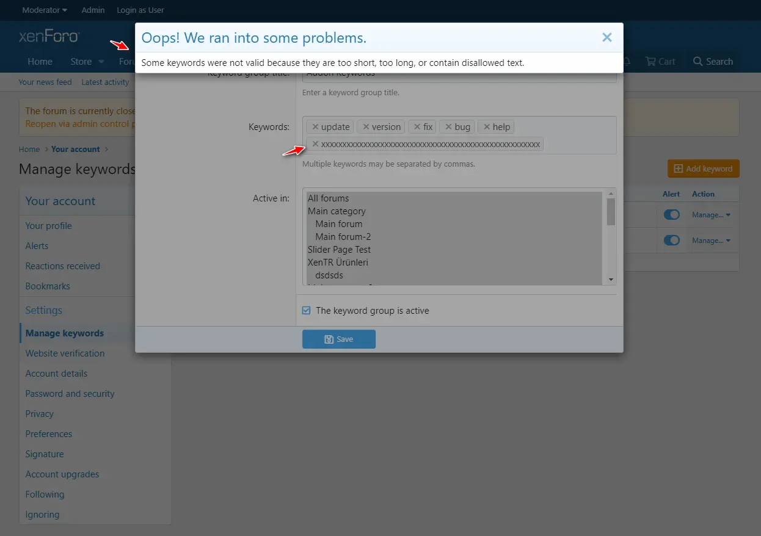Toggle the lower Alert switch in keyword list
Viewport: 761px width, 536px height.
tap(671, 241)
